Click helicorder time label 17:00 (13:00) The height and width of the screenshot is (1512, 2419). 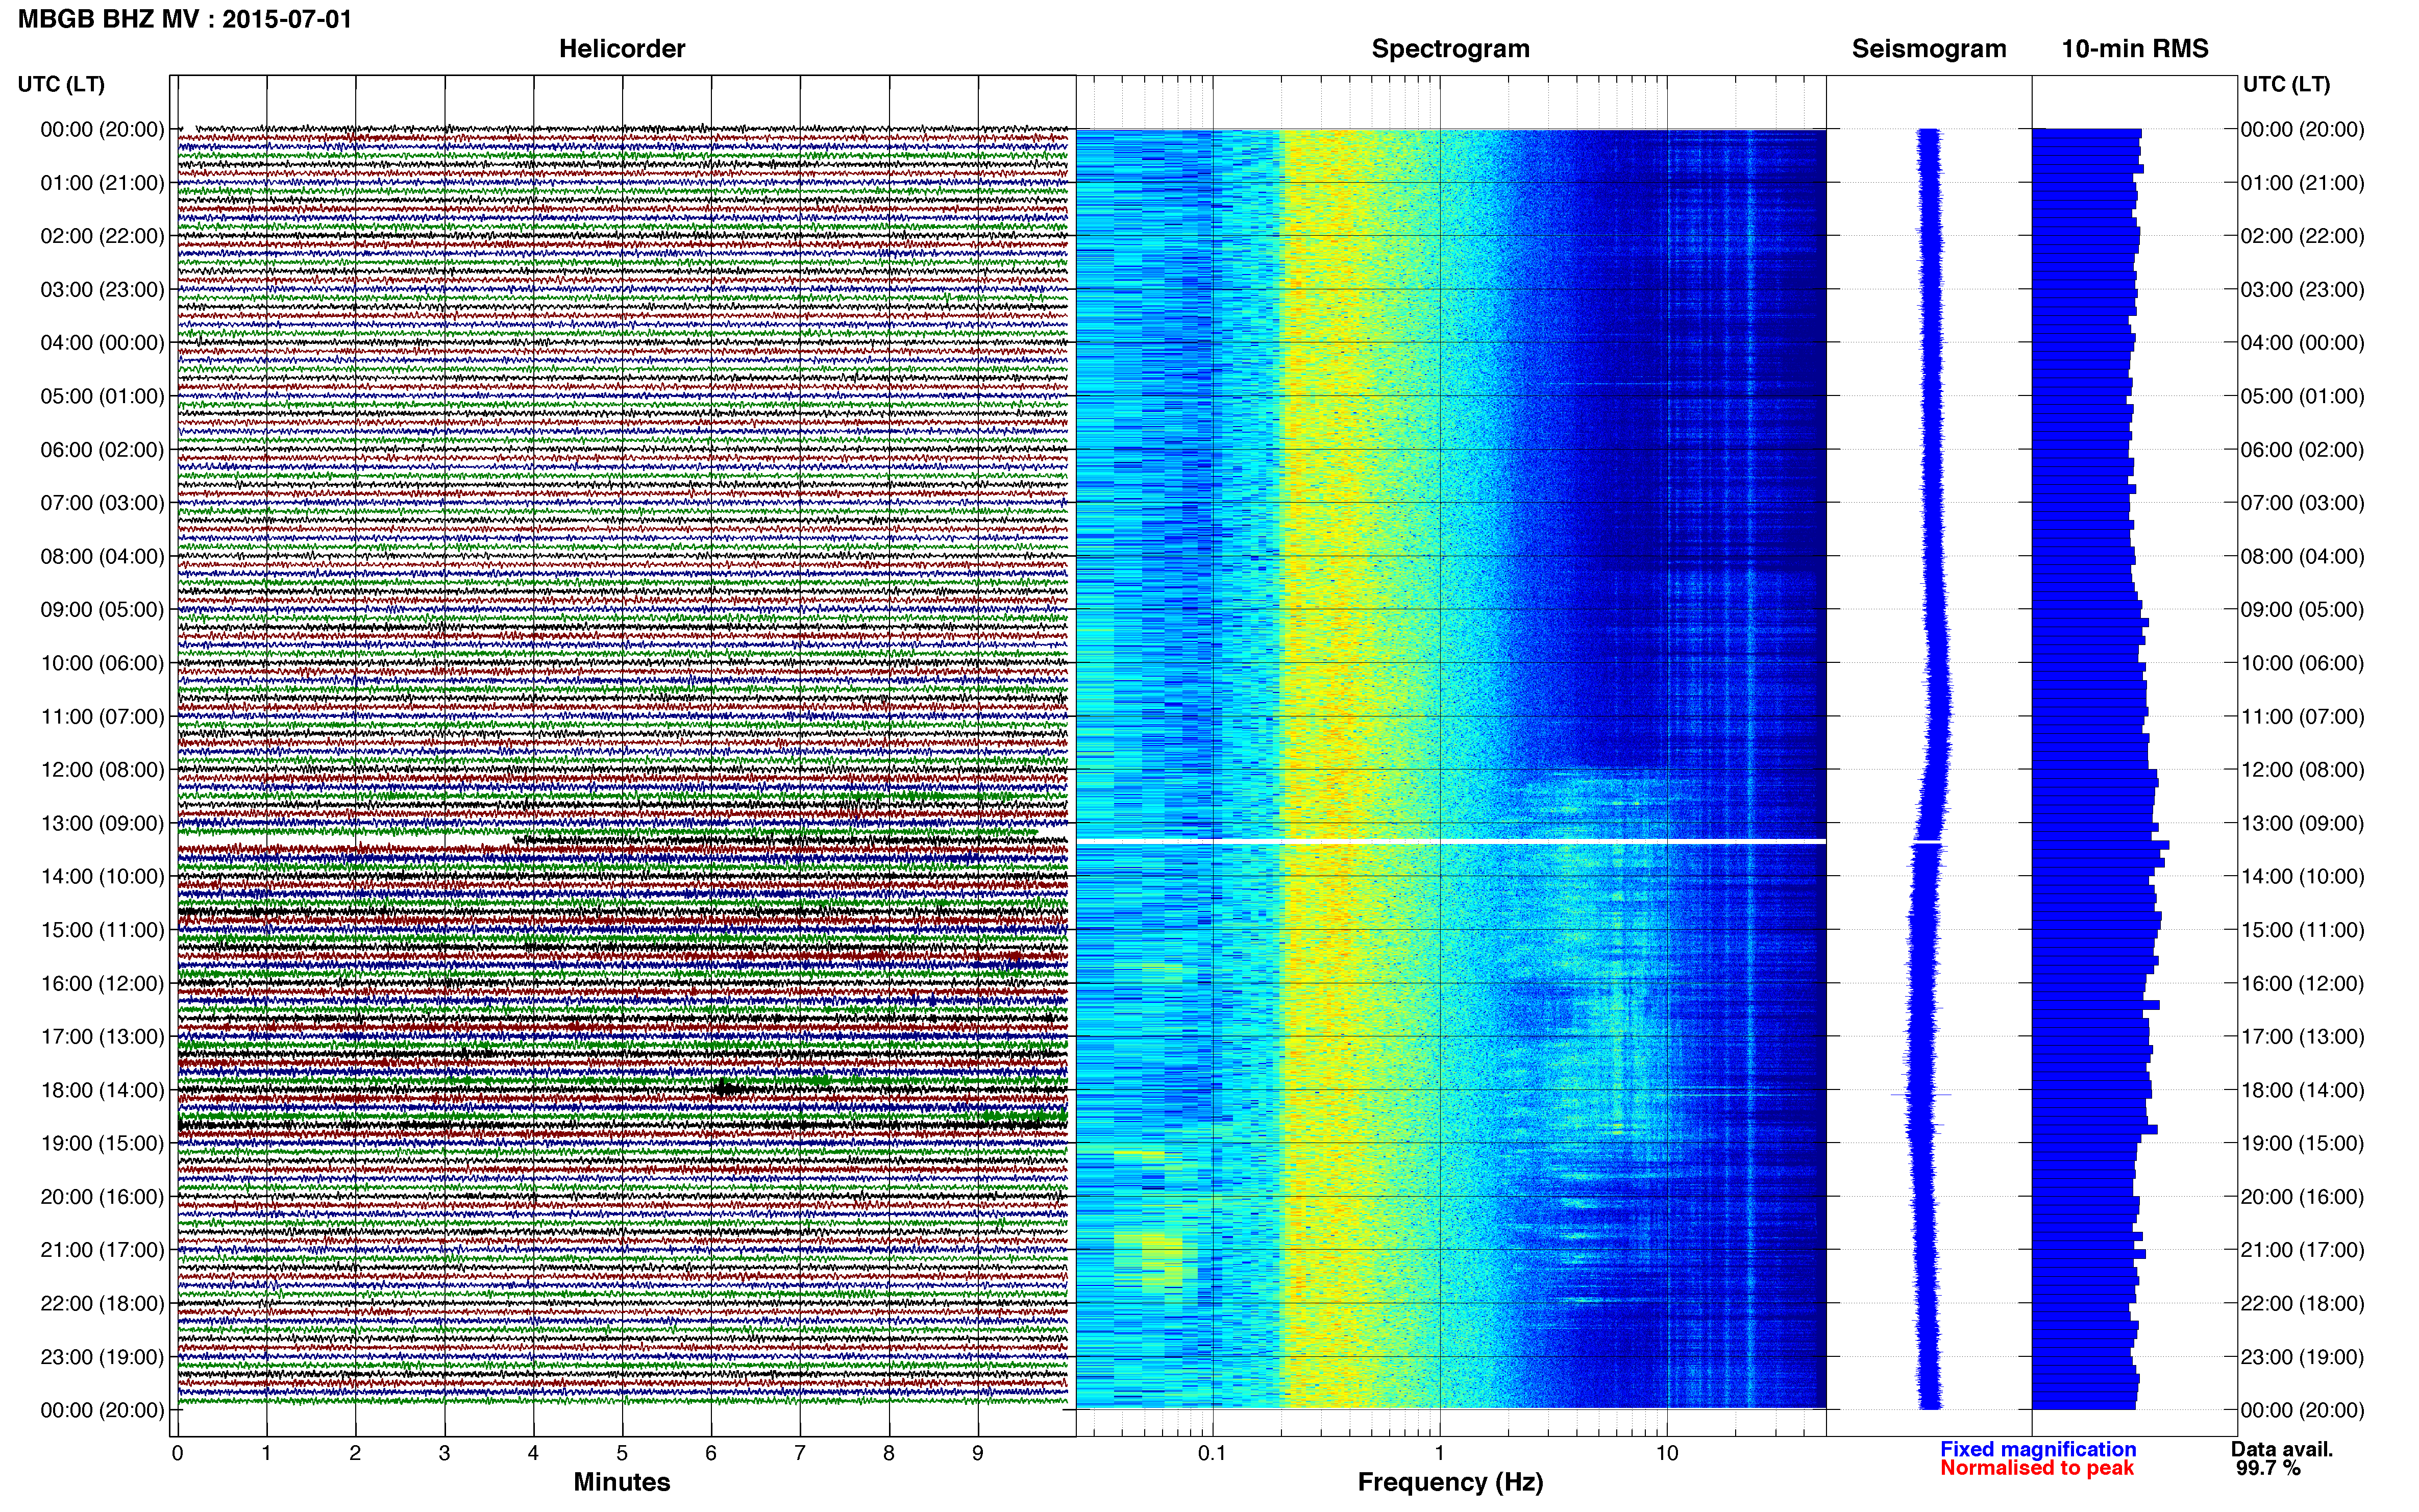[x=102, y=1037]
